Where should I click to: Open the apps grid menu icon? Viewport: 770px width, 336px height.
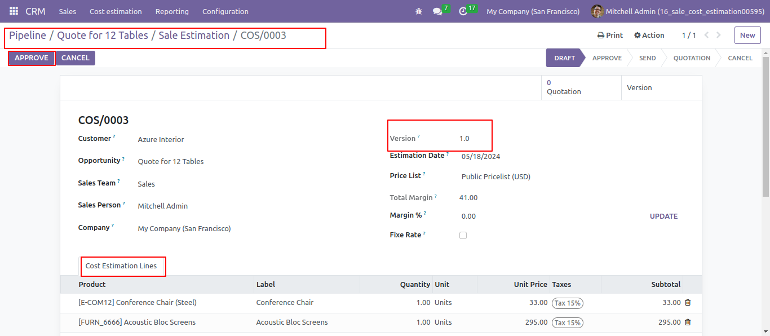pos(14,11)
